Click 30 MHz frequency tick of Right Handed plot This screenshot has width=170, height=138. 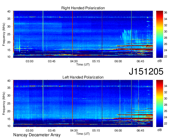coord(9,26)
